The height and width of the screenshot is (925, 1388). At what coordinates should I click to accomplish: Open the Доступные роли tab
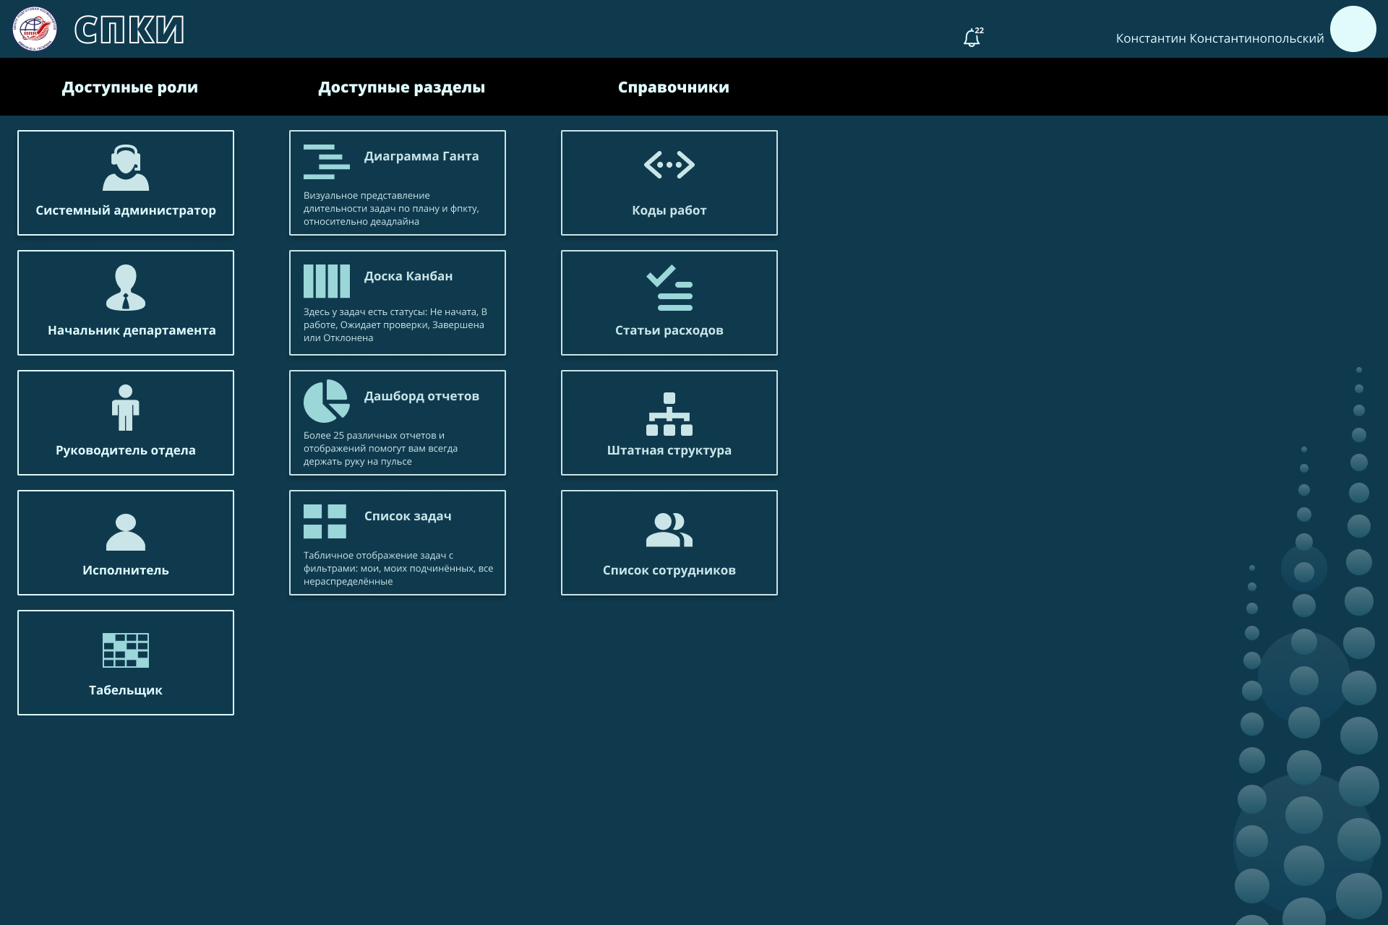click(x=130, y=87)
